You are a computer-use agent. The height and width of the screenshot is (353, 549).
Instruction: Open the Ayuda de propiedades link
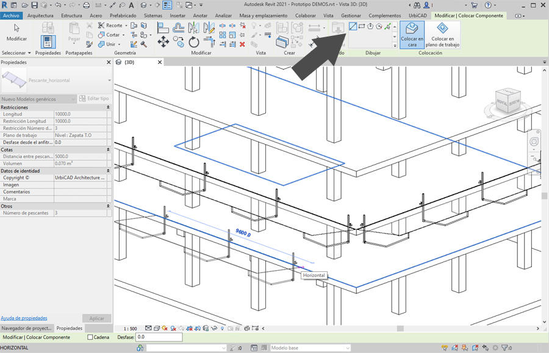point(24,318)
